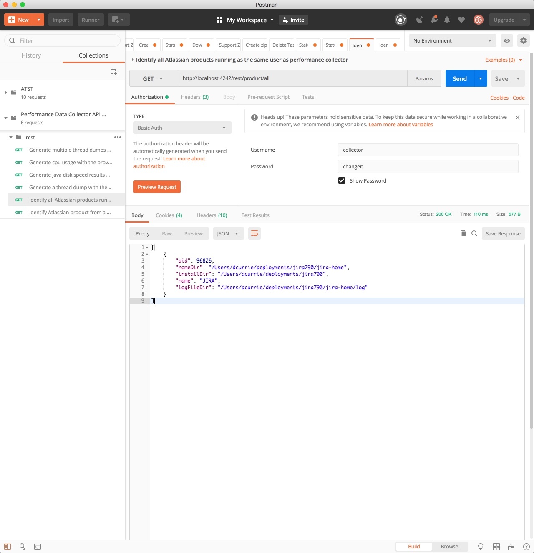The width and height of the screenshot is (534, 553).
Task: Open the Basic Auth type dropdown
Action: click(x=182, y=128)
